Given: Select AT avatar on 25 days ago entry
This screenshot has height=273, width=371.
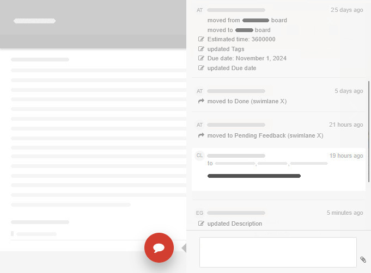Looking at the screenshot, I should click(199, 10).
